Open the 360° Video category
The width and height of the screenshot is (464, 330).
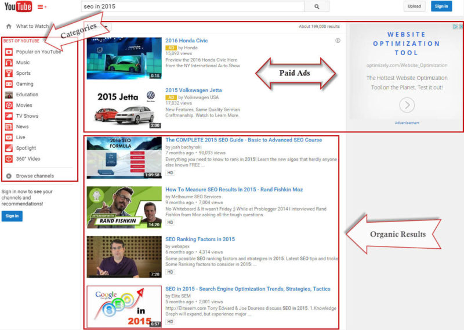point(28,159)
